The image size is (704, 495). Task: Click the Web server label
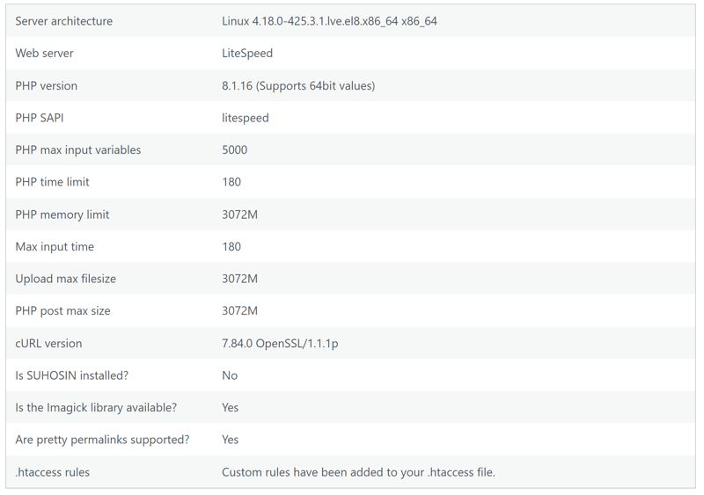44,53
